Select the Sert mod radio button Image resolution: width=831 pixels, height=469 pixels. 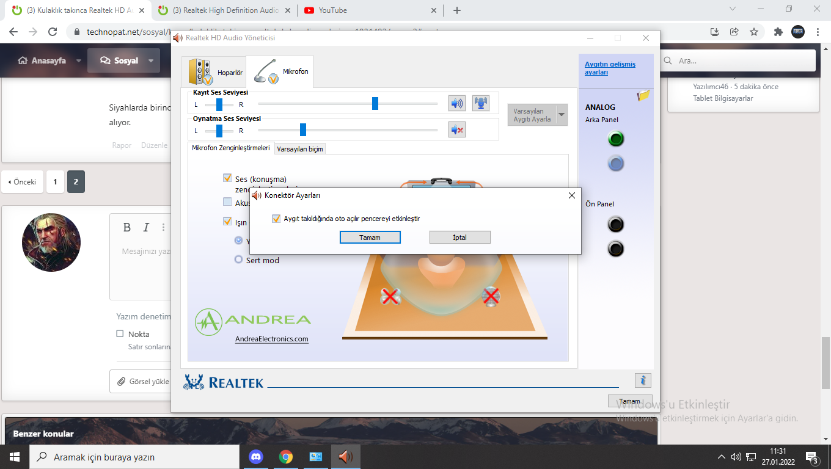click(x=239, y=260)
